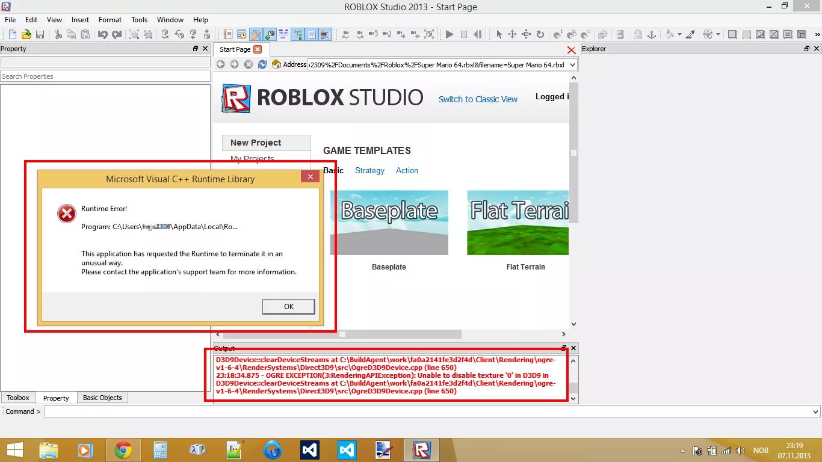
Task: Paste from the clipboard toolbar icon
Action: tap(85, 35)
